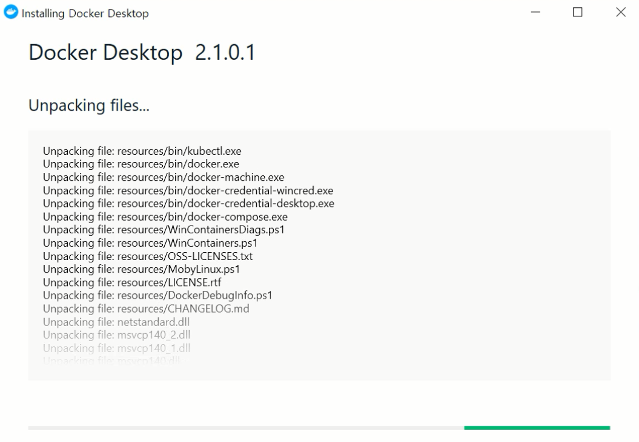Image resolution: width=639 pixels, height=442 pixels.
Task: Select the OSS-LICENSES.txt log line
Action: pyautogui.click(x=148, y=256)
